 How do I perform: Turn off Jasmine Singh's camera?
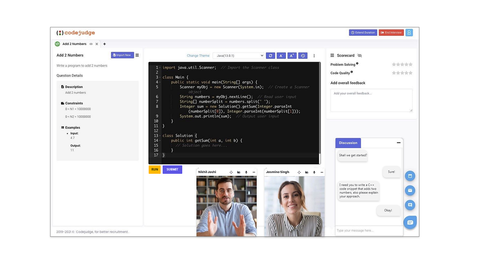click(x=307, y=172)
